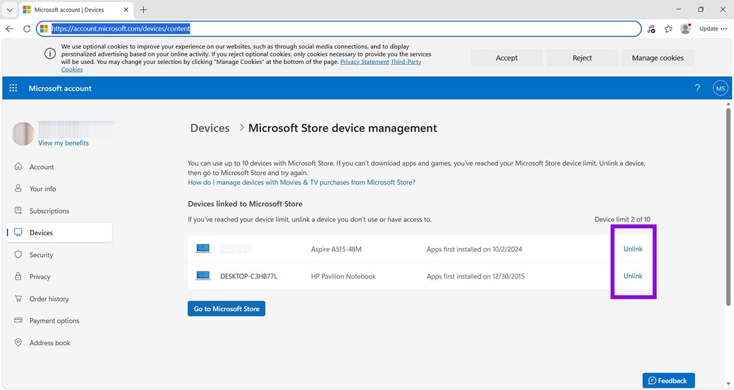The height and width of the screenshot is (390, 734).
Task: Click the Device limit 2 of 10 text
Action: pos(623,220)
